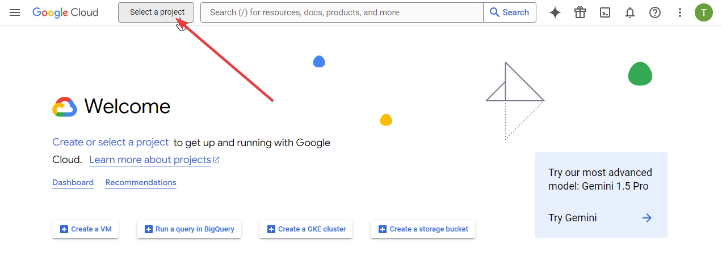Click the blue Search button

510,12
